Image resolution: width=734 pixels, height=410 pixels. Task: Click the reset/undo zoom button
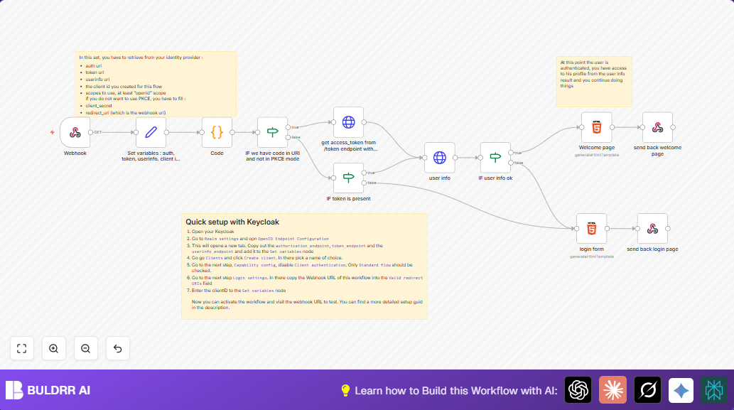pyautogui.click(x=117, y=348)
